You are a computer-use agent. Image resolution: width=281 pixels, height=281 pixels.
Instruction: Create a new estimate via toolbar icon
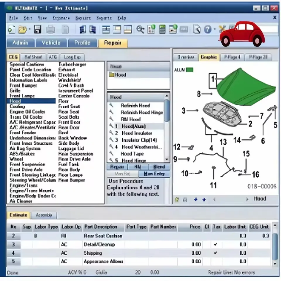[12, 29]
